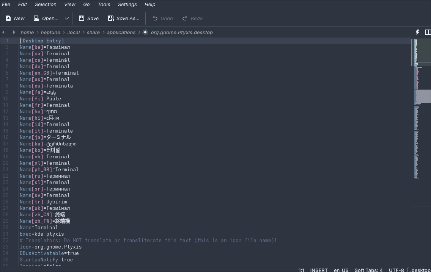Screen dimensions: 431x272
Task: Change the en_US dictionary language
Action: (341, 270)
